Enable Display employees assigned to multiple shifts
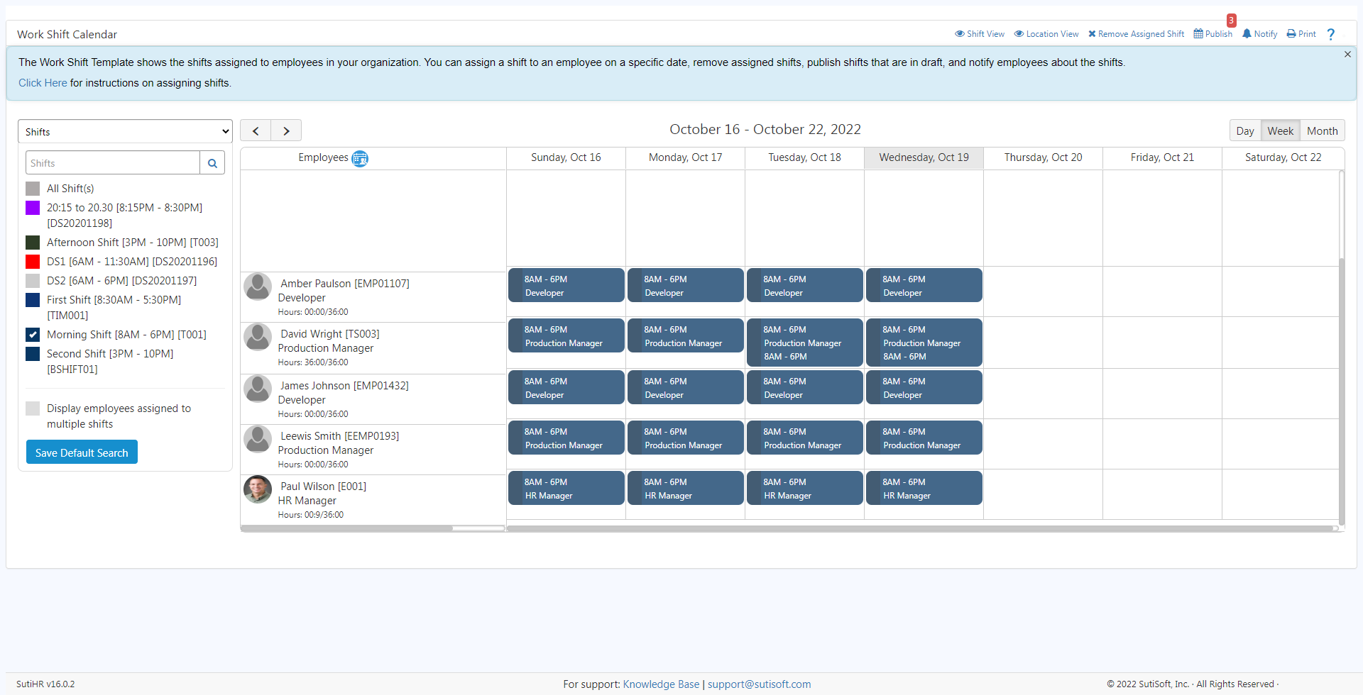The image size is (1363, 695). tap(33, 408)
